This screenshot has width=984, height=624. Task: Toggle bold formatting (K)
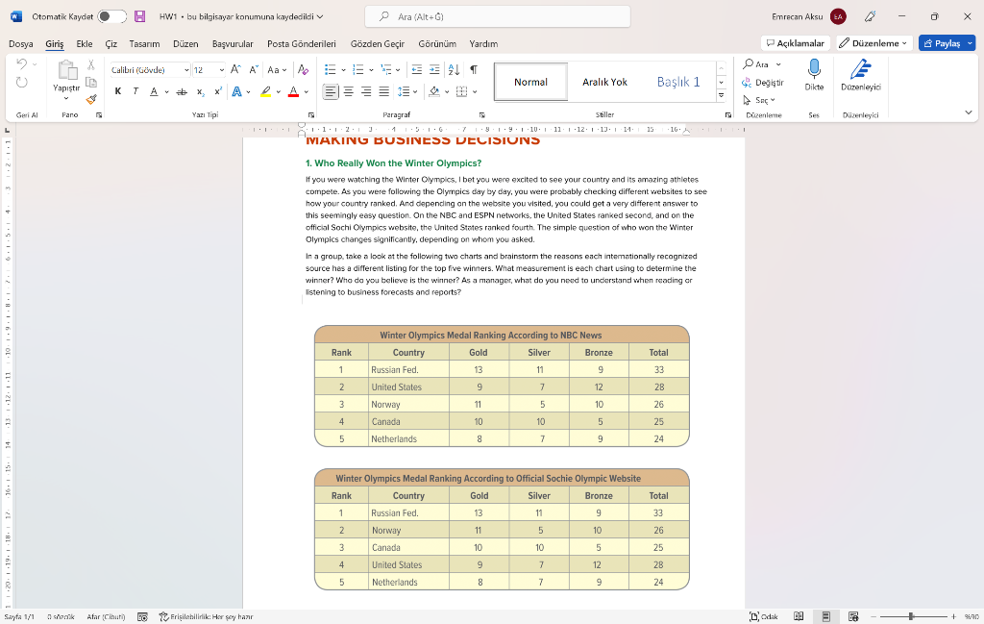118,91
